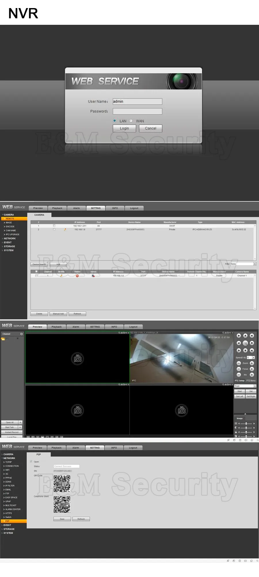Toggle the P2P Open checkbox
Screen dimensions: 259x577
pos(31,462)
